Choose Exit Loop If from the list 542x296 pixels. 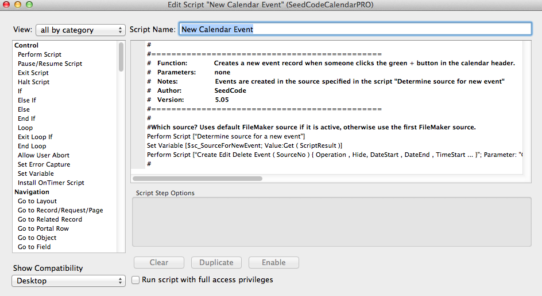coord(35,137)
